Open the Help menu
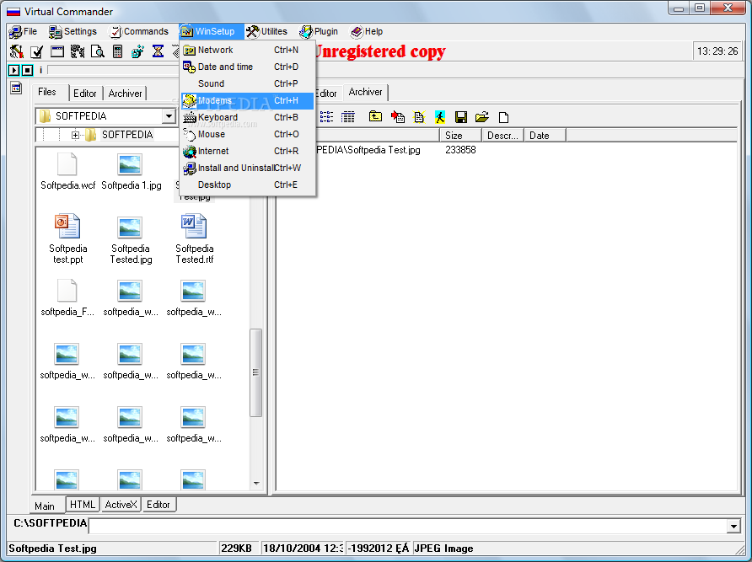The width and height of the screenshot is (752, 562). (x=367, y=32)
